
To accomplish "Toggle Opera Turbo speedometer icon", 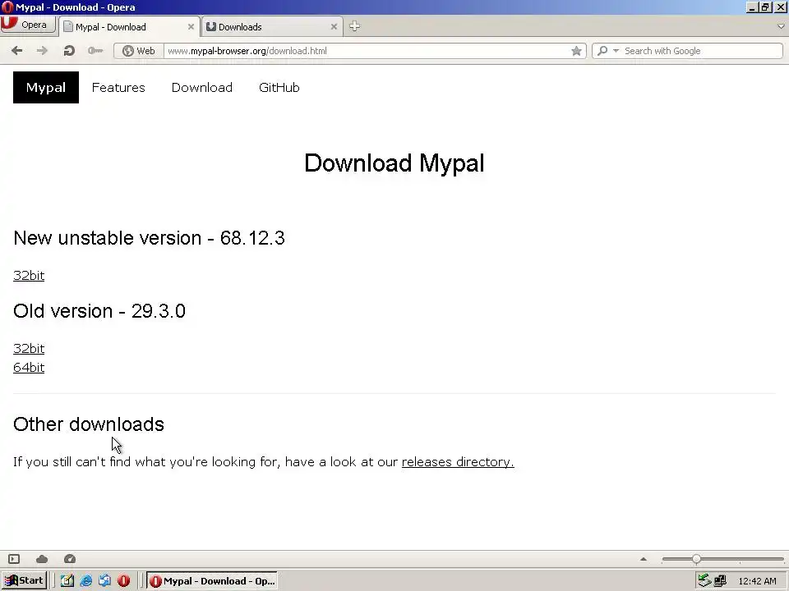I will (x=70, y=559).
